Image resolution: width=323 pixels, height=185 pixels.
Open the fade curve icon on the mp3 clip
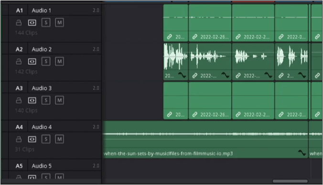pyautogui.click(x=302, y=153)
